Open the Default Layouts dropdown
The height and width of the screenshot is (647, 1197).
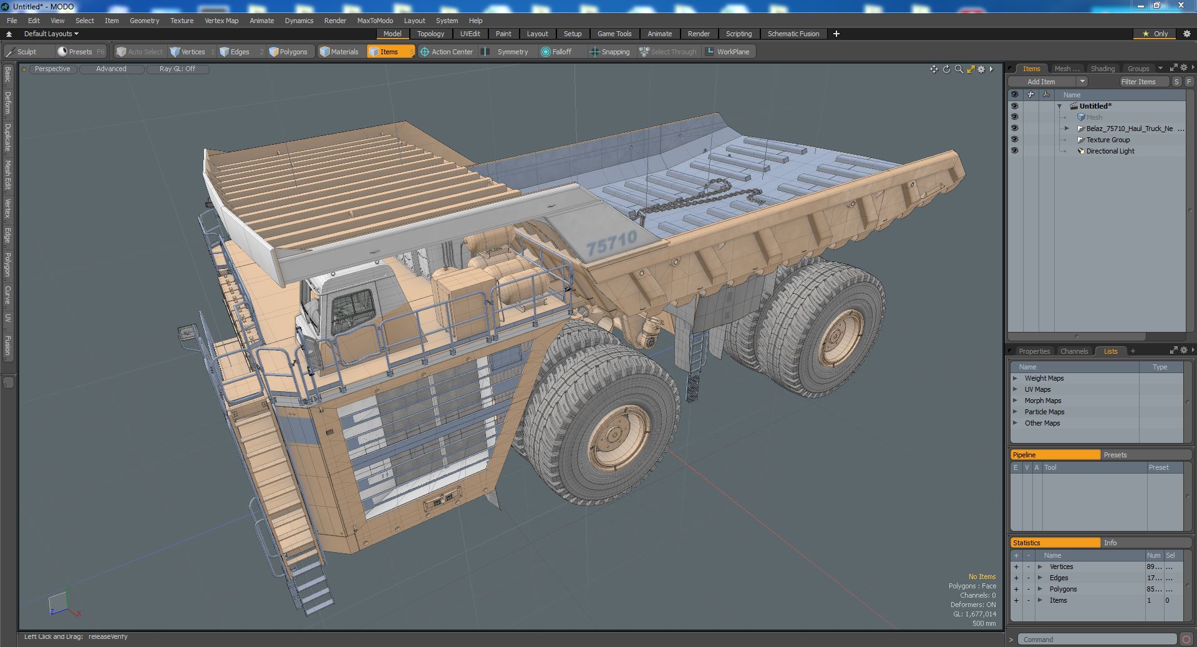(51, 34)
